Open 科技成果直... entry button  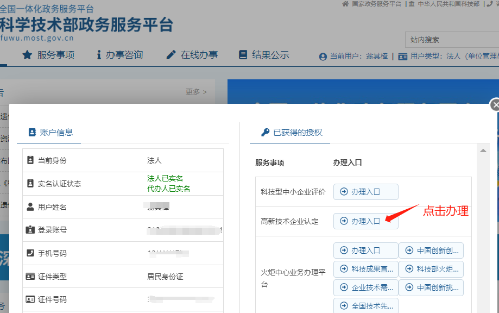click(365, 269)
